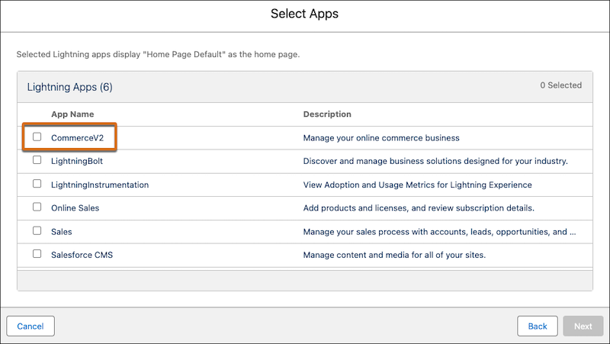Click 'Manage content and media' description
Image resolution: width=610 pixels, height=344 pixels.
coord(394,255)
